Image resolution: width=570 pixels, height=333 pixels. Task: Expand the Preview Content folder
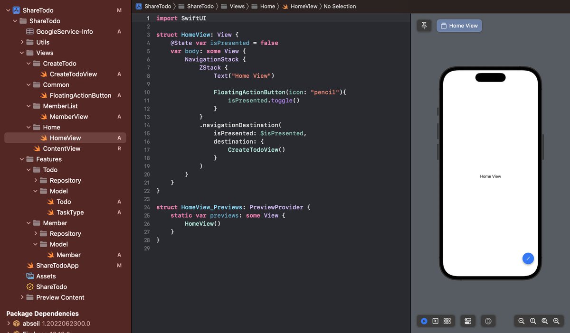click(22, 297)
